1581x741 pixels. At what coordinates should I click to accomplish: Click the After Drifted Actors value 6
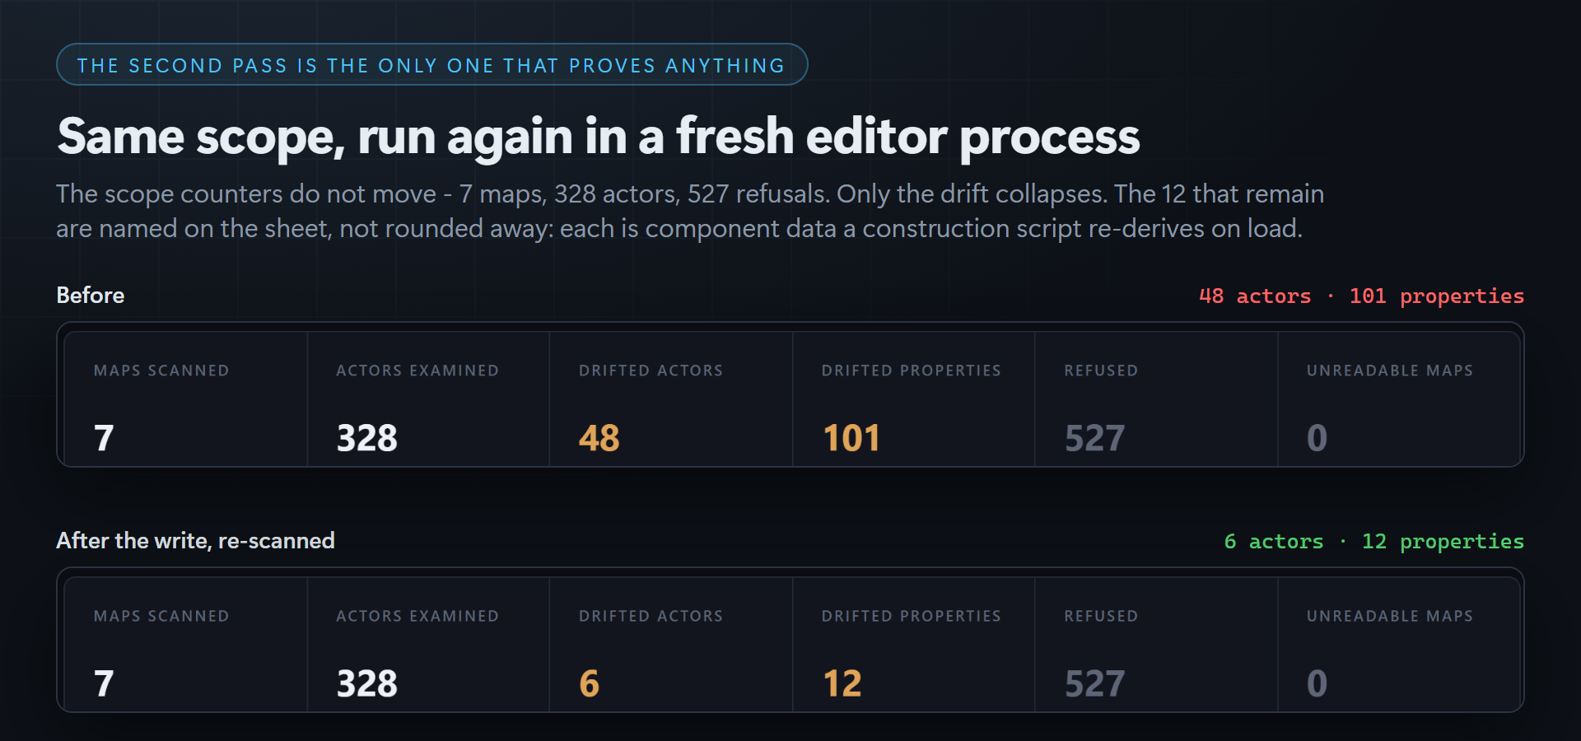click(589, 683)
